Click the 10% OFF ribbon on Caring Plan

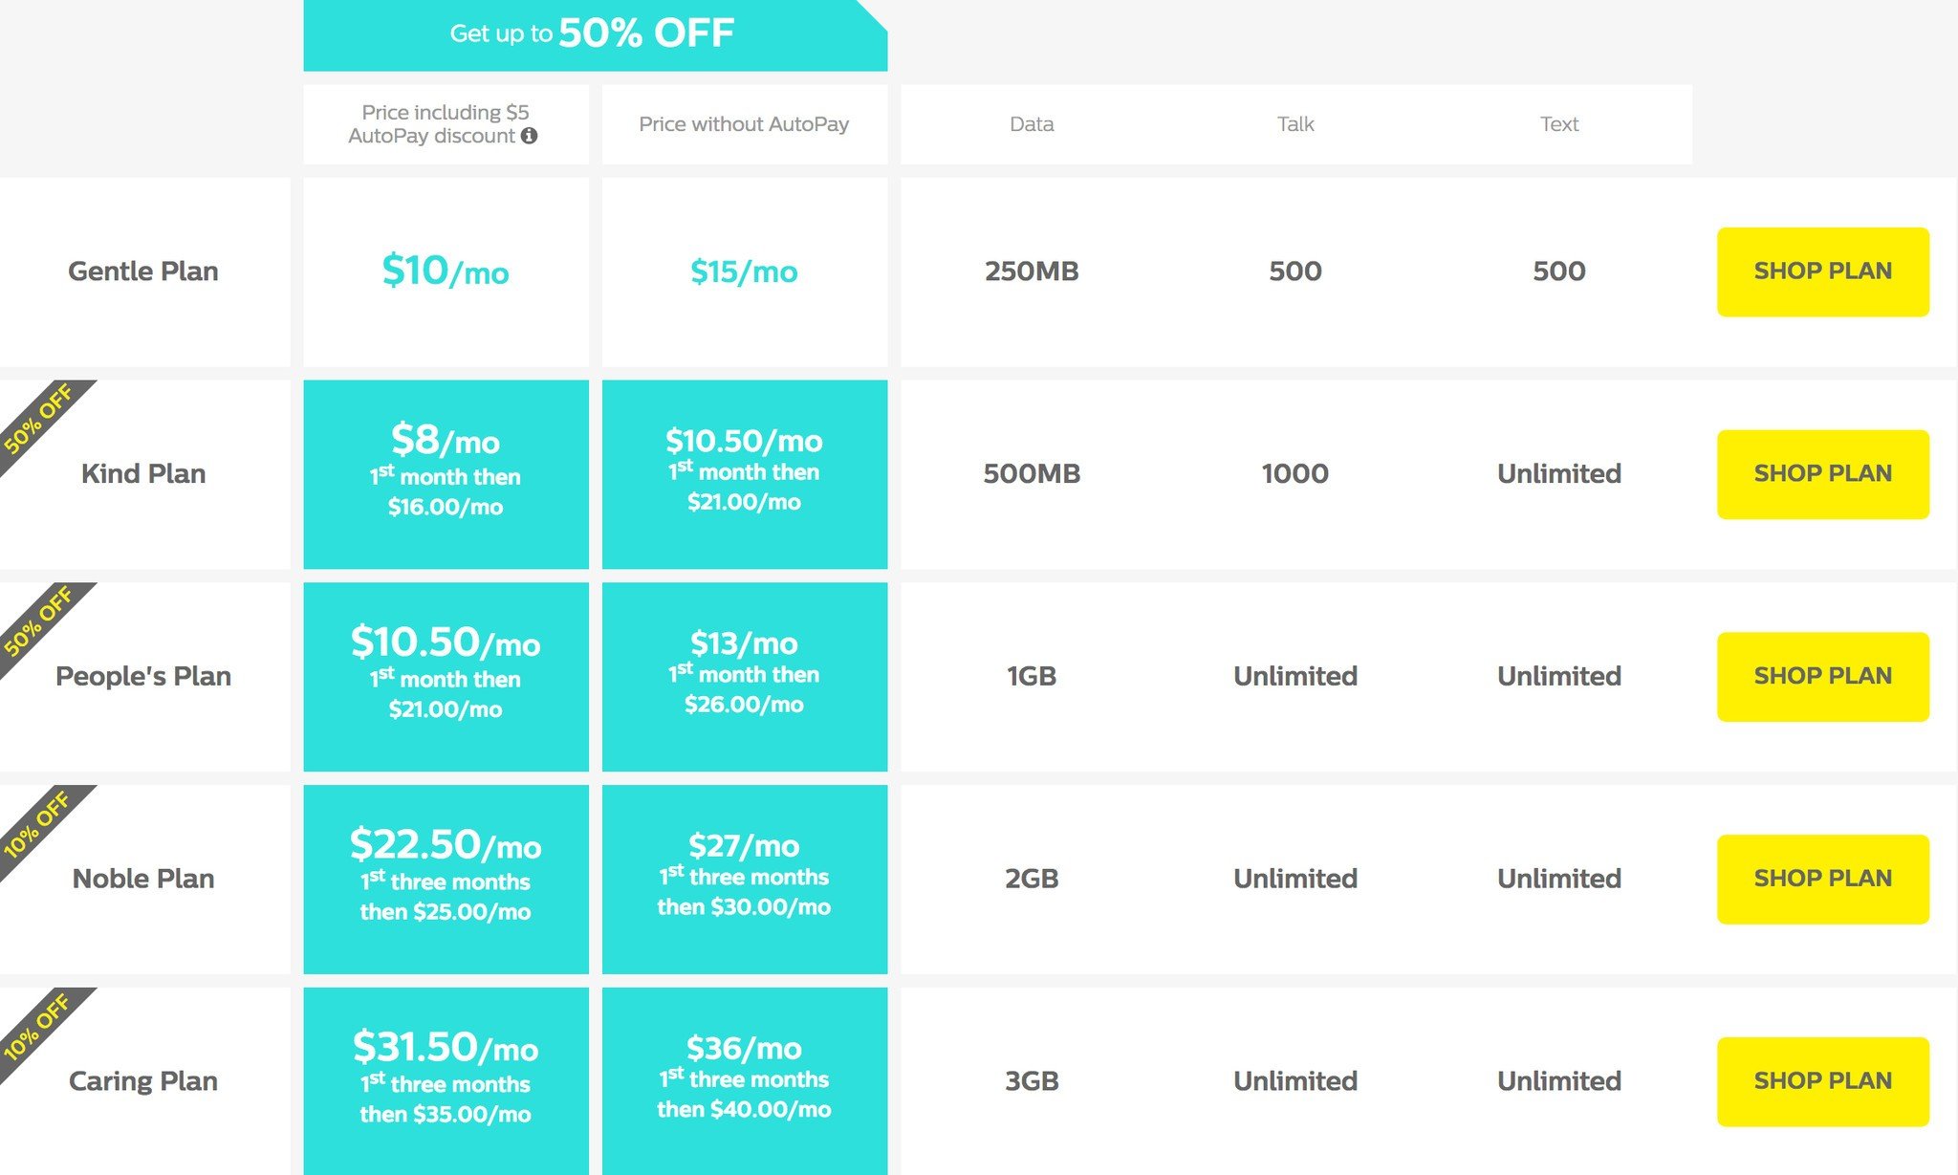(36, 1027)
